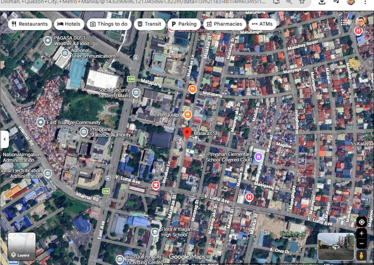Filter map by Restaurants
Image resolution: width=374 pixels, height=265 pixels.
tap(30, 24)
